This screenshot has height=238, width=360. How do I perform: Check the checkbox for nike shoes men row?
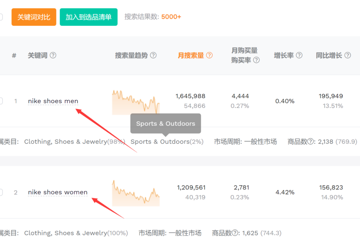point(1,101)
